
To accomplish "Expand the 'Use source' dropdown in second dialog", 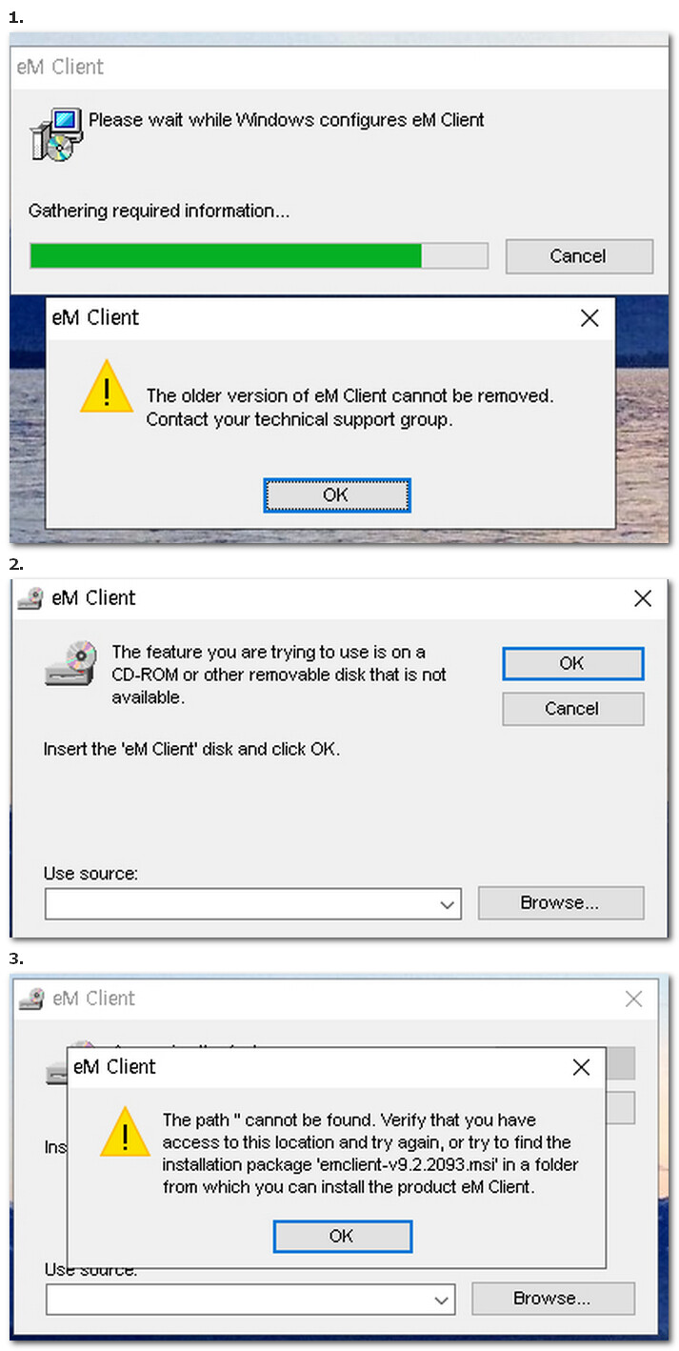I will pyautogui.click(x=448, y=905).
